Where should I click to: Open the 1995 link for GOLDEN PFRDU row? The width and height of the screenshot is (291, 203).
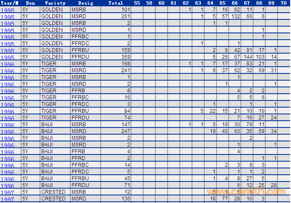[x=8, y=57]
